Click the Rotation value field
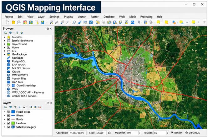The width and height of the screenshot is (208, 137). (x=160, y=133)
